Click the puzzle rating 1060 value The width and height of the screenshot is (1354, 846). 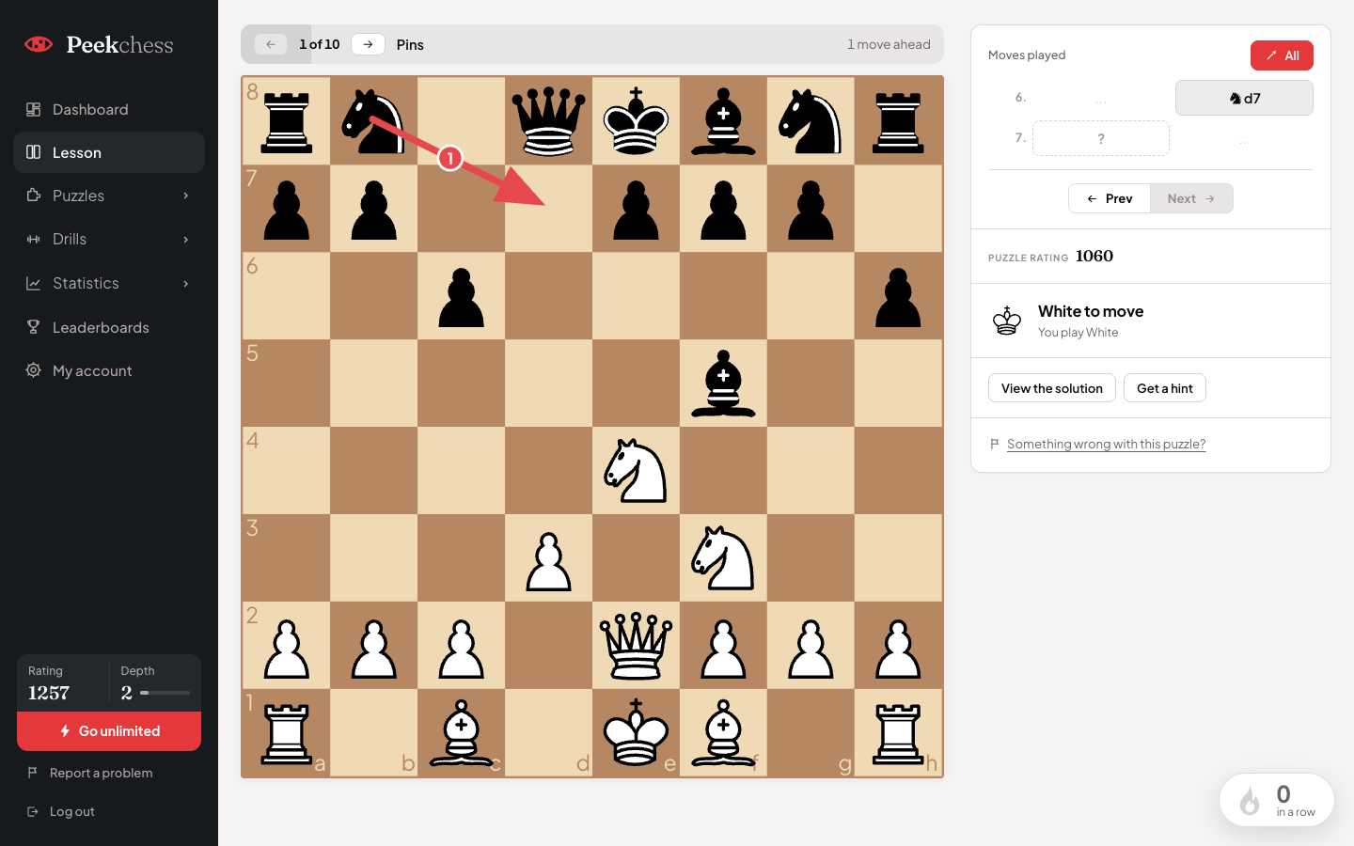click(x=1094, y=256)
